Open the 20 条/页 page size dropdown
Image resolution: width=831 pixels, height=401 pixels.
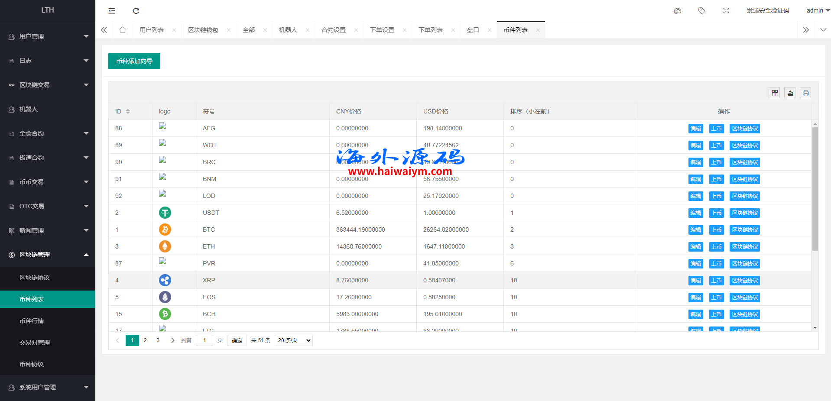click(294, 340)
